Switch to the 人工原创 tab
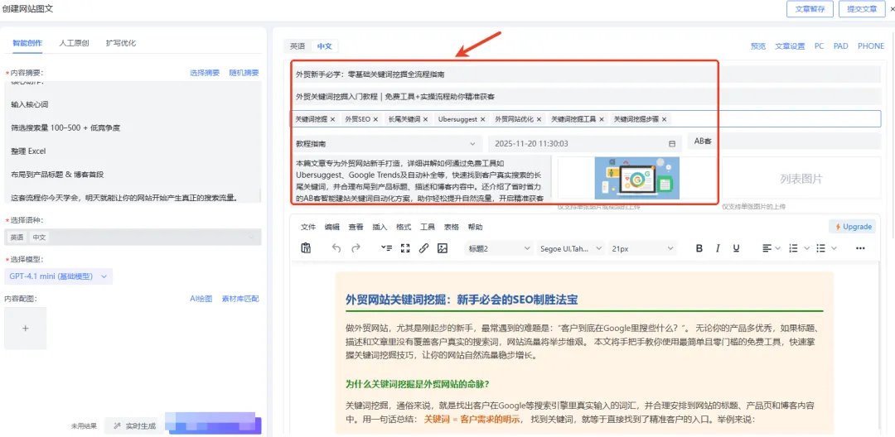This screenshot has height=437, width=895. [x=74, y=43]
